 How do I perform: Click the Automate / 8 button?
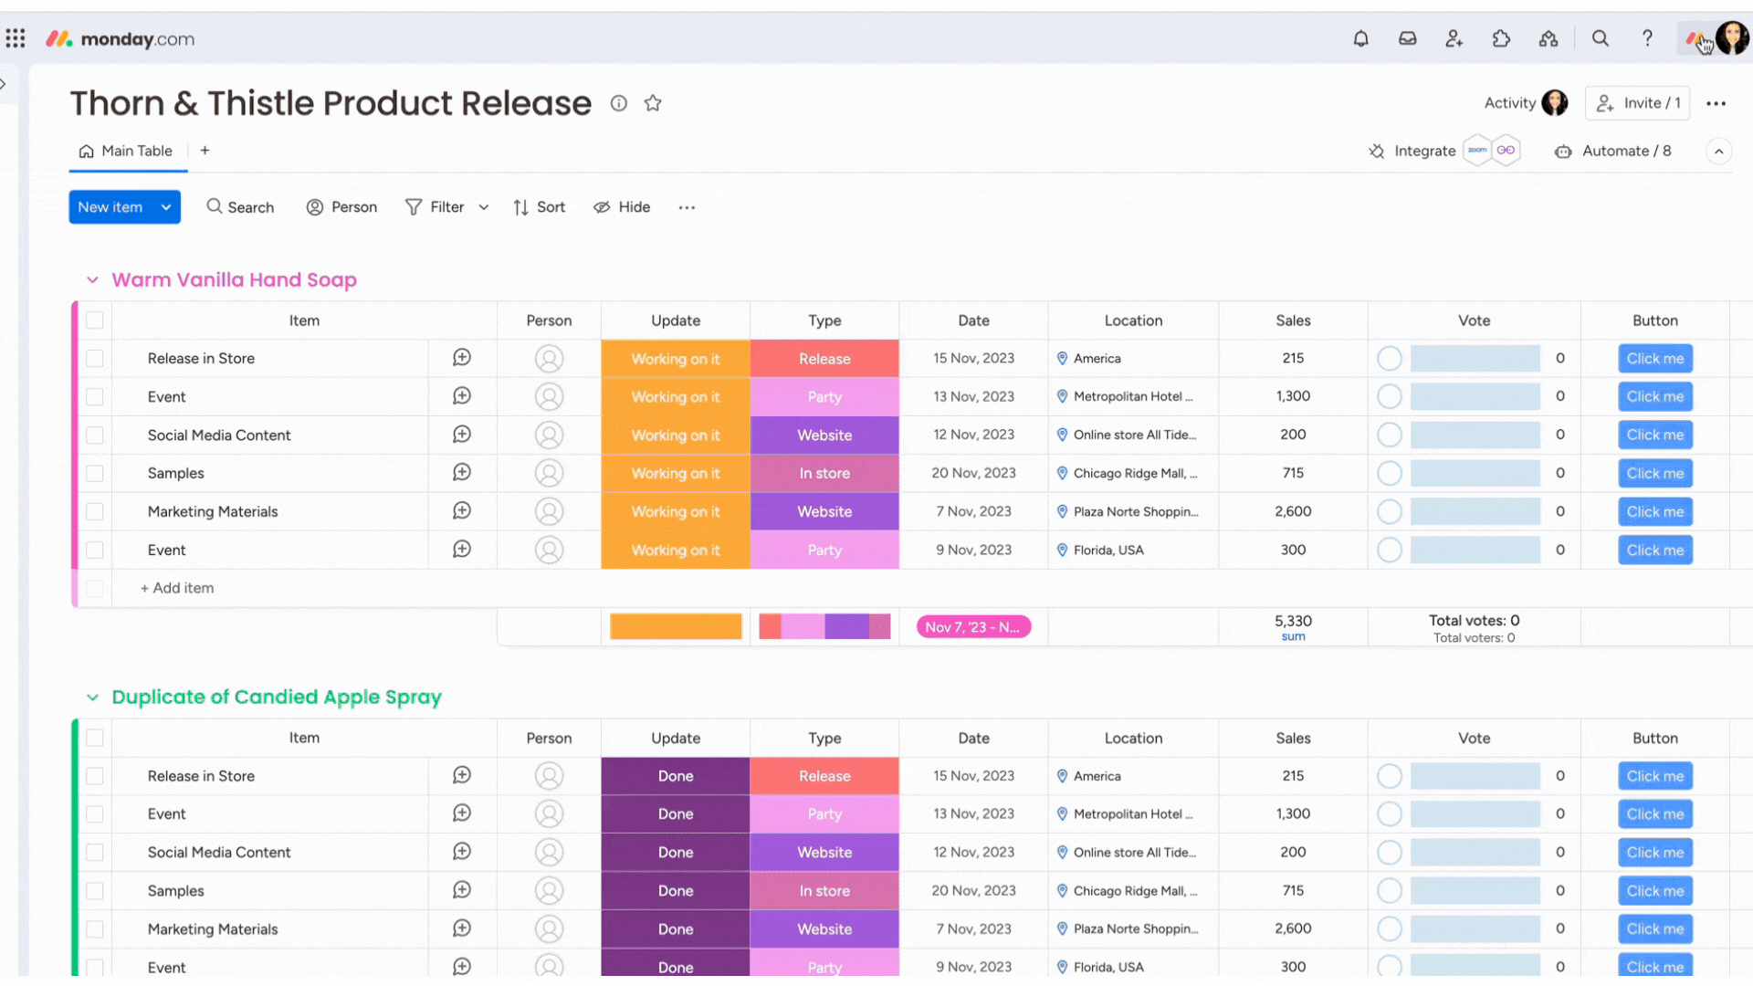tap(1627, 150)
